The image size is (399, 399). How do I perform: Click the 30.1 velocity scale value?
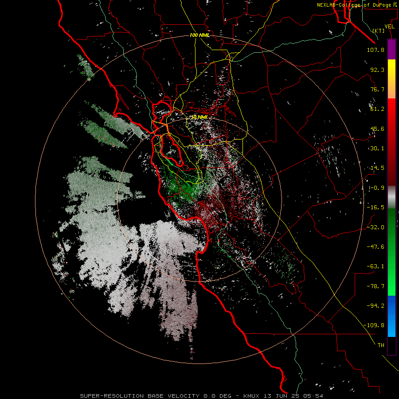377,149
